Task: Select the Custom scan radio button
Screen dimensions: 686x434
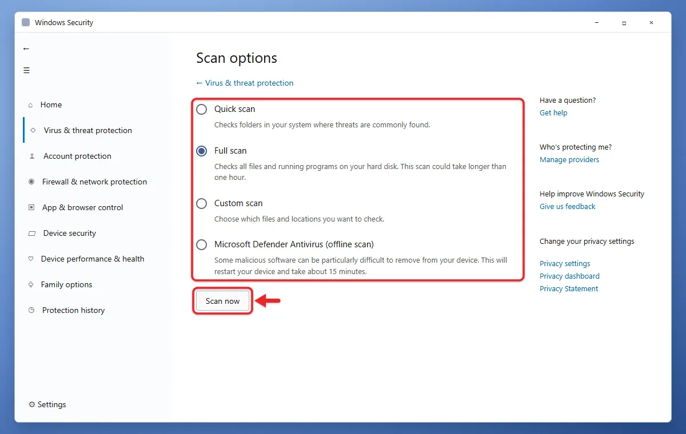Action: point(201,203)
